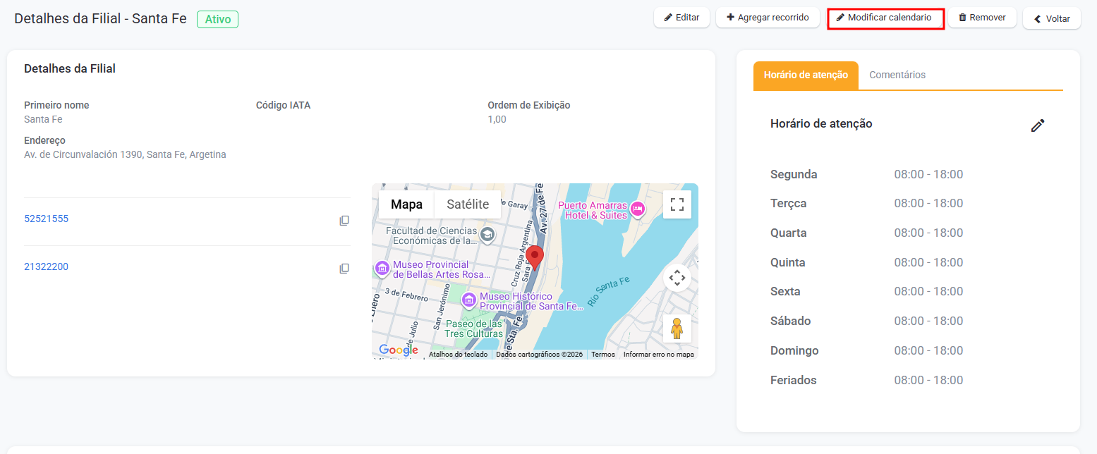Open the Comentários tab

897,75
